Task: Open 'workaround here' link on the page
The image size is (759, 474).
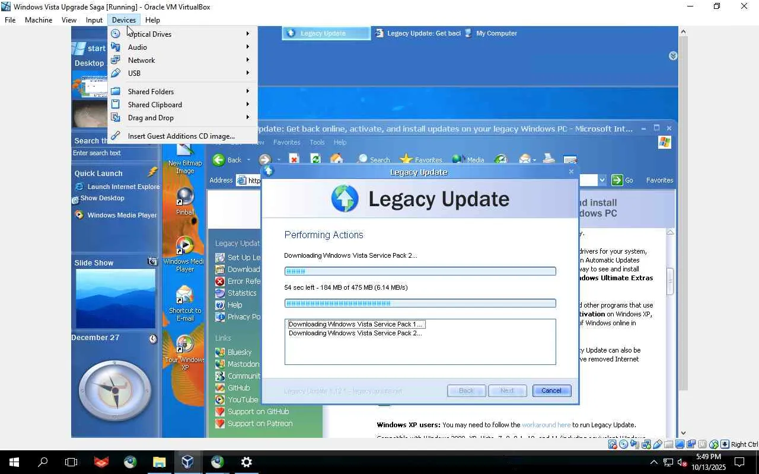Action: (546, 425)
